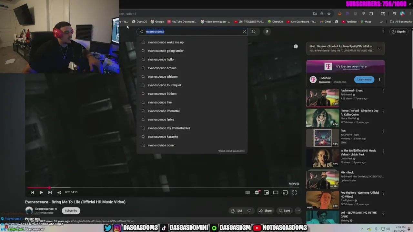The image size is (413, 232).
Task: Select suggestion "evanescence hello"
Action: (192, 59)
